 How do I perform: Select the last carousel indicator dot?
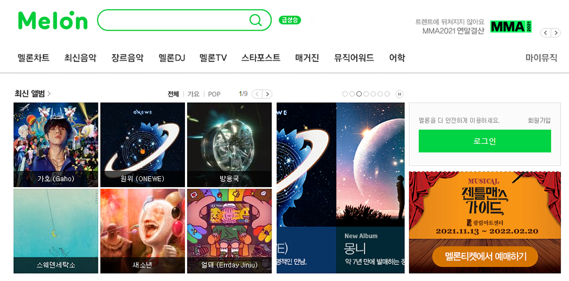point(387,94)
